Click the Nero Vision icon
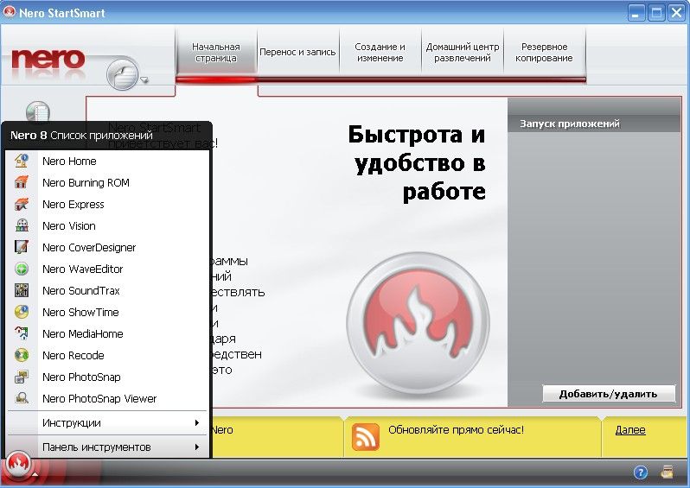690x488 pixels. (x=21, y=225)
